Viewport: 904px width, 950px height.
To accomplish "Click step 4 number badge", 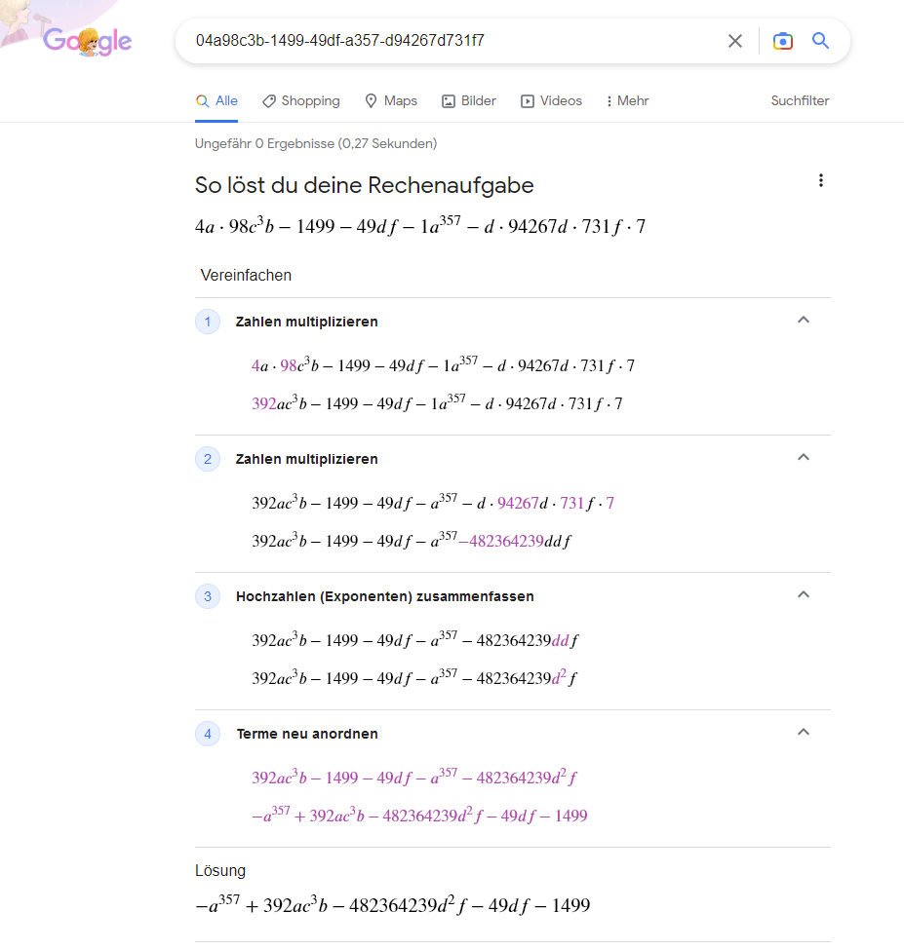I will (x=208, y=734).
